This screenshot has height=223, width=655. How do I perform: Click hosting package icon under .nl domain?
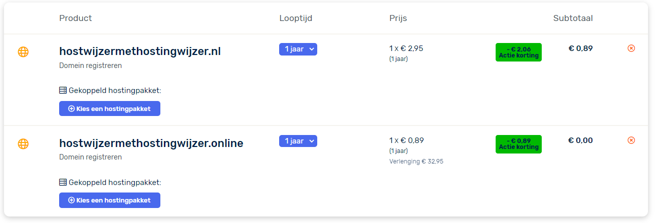(63, 90)
